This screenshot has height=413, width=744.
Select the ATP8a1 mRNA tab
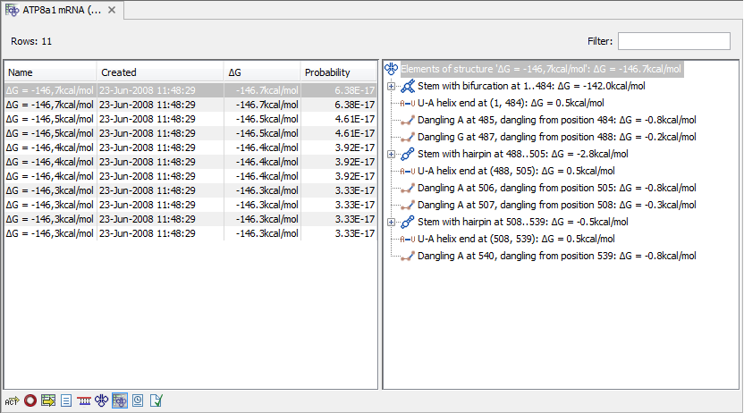click(x=54, y=10)
